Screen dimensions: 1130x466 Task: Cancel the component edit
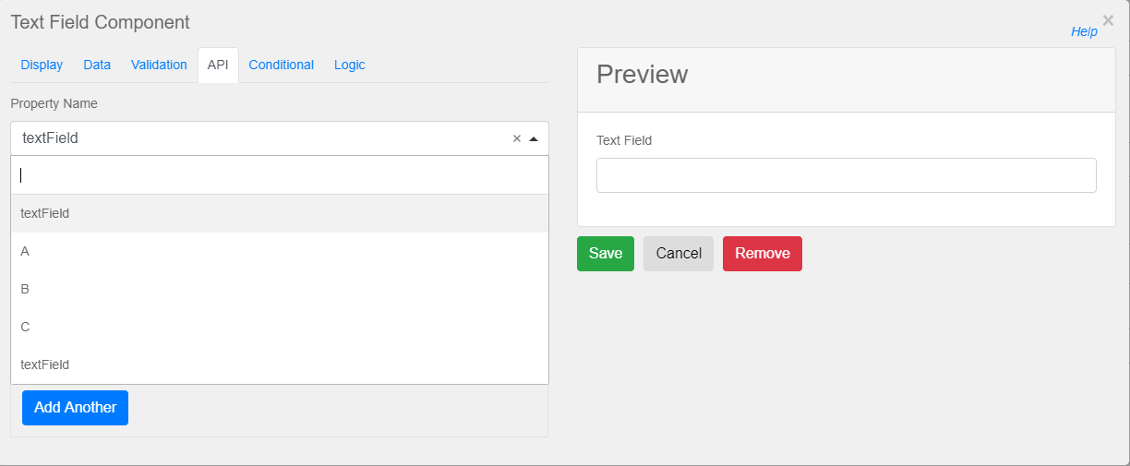coord(679,254)
